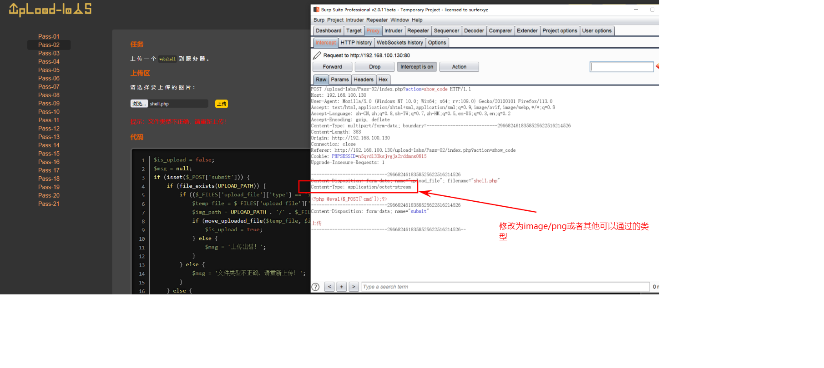The width and height of the screenshot is (824, 368).
Task: Open Pass-10 in the sidebar
Action: click(49, 112)
